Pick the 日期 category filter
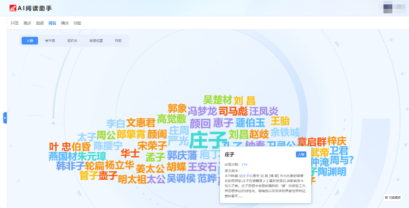Viewport: 409px width, 208px height. tap(118, 41)
